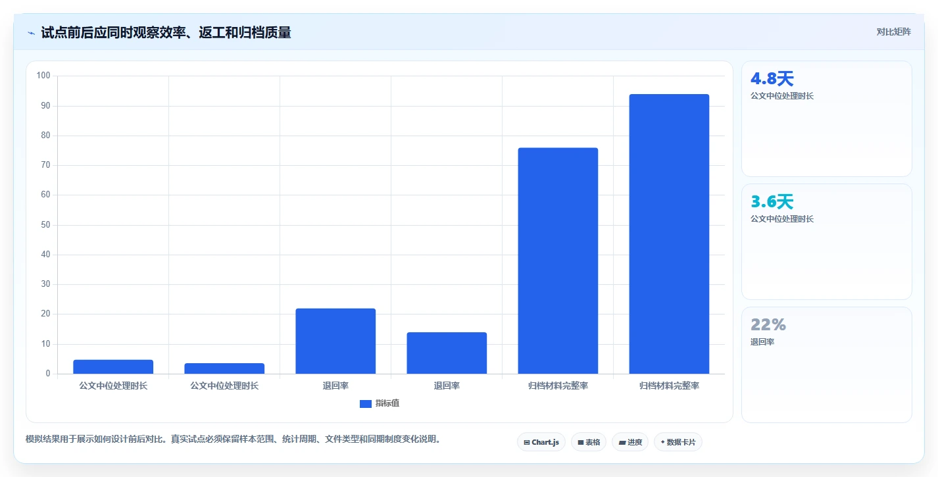Click the y-axis label 50
The height and width of the screenshot is (477, 938).
(x=45, y=225)
